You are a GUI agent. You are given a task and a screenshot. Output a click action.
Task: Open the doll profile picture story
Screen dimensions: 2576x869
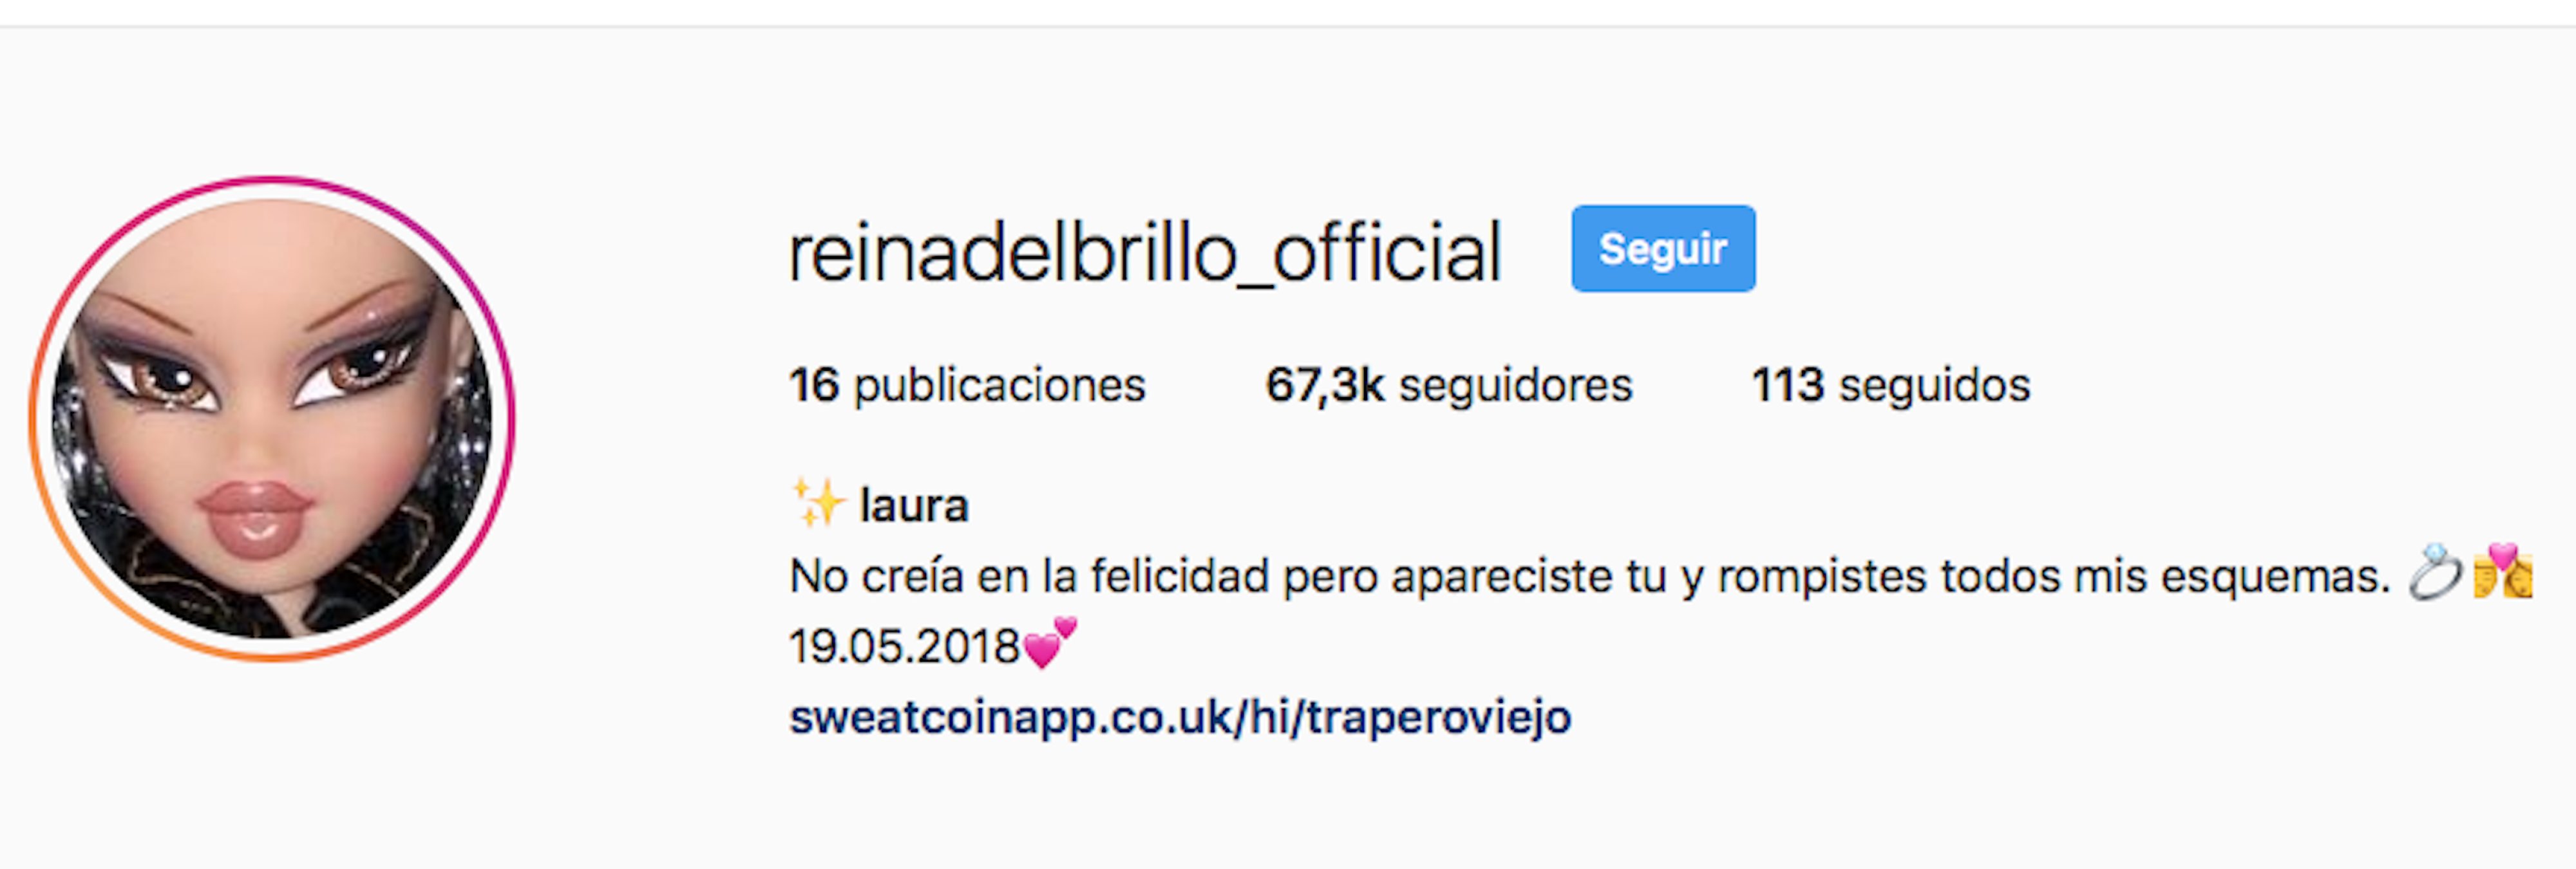272,418
